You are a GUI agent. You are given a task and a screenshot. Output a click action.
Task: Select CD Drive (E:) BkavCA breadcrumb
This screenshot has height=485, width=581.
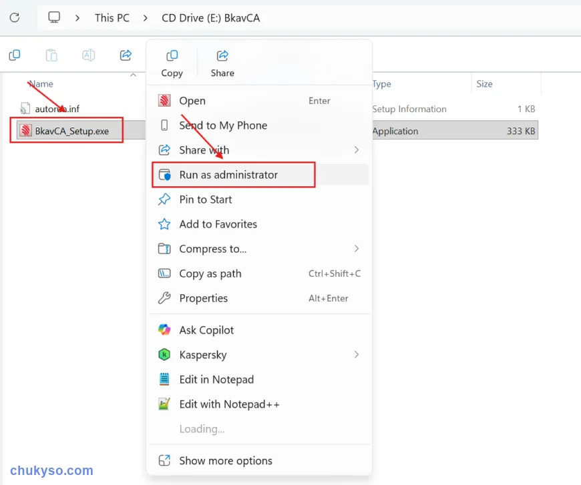[x=211, y=18]
